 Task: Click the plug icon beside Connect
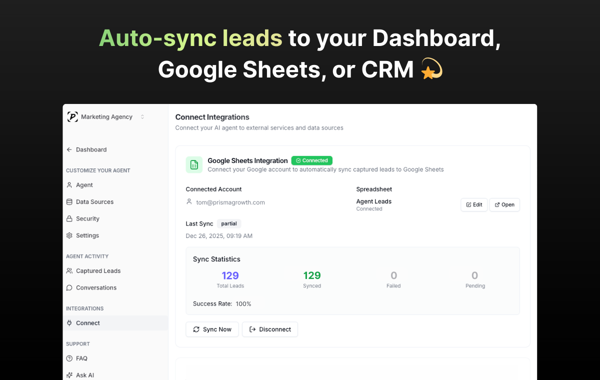69,323
